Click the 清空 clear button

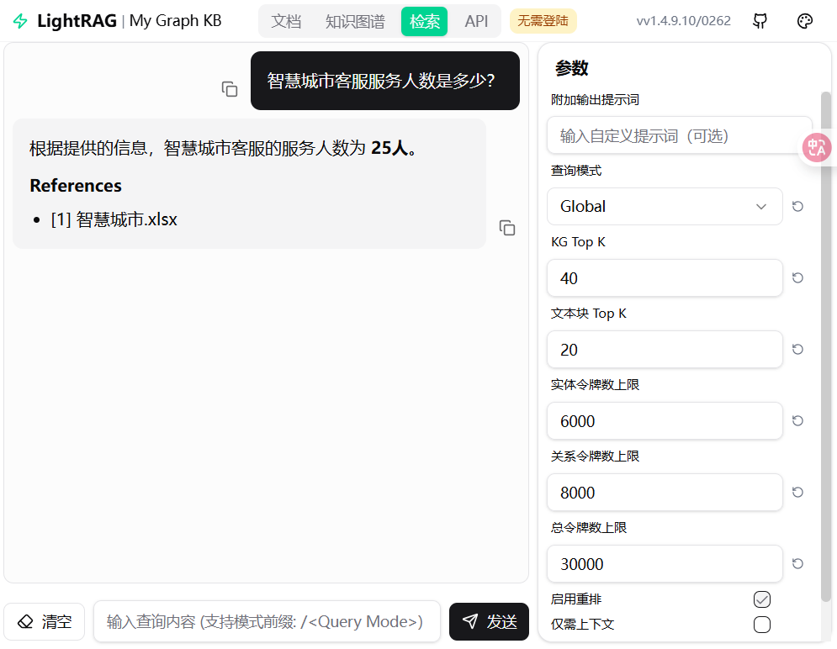coord(45,622)
